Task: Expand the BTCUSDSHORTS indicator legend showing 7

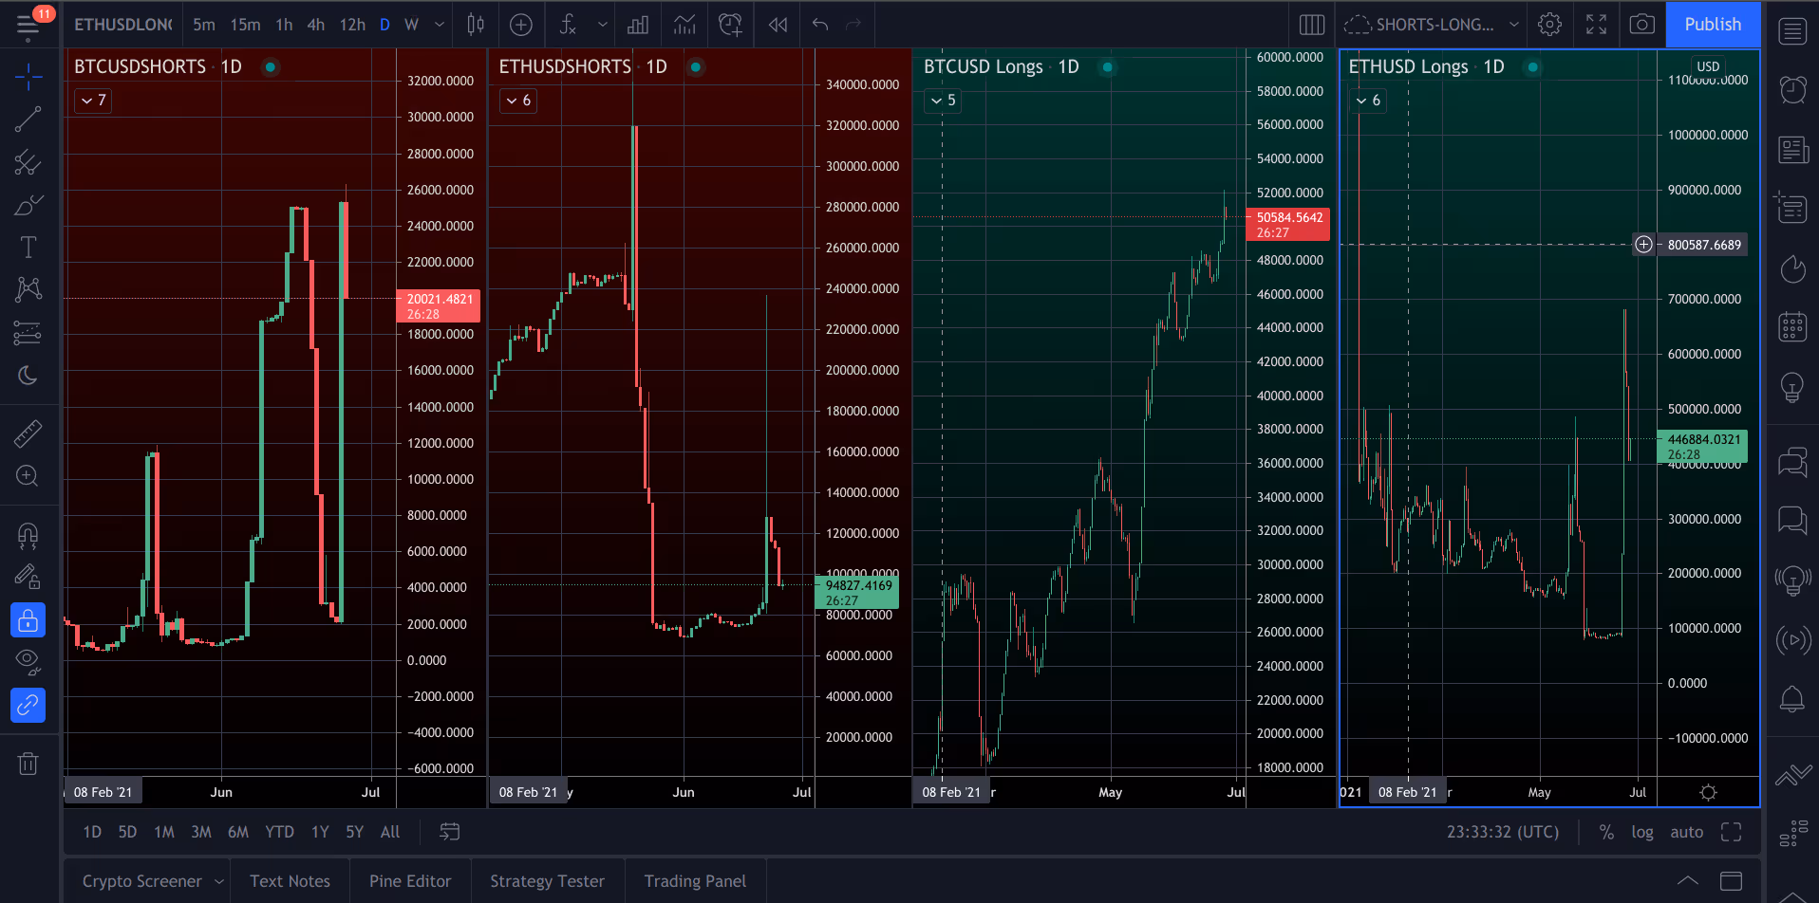Action: coord(93,101)
